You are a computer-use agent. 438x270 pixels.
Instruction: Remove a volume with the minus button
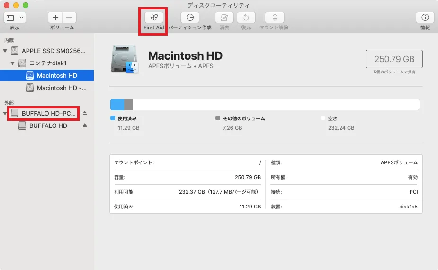[x=69, y=18]
